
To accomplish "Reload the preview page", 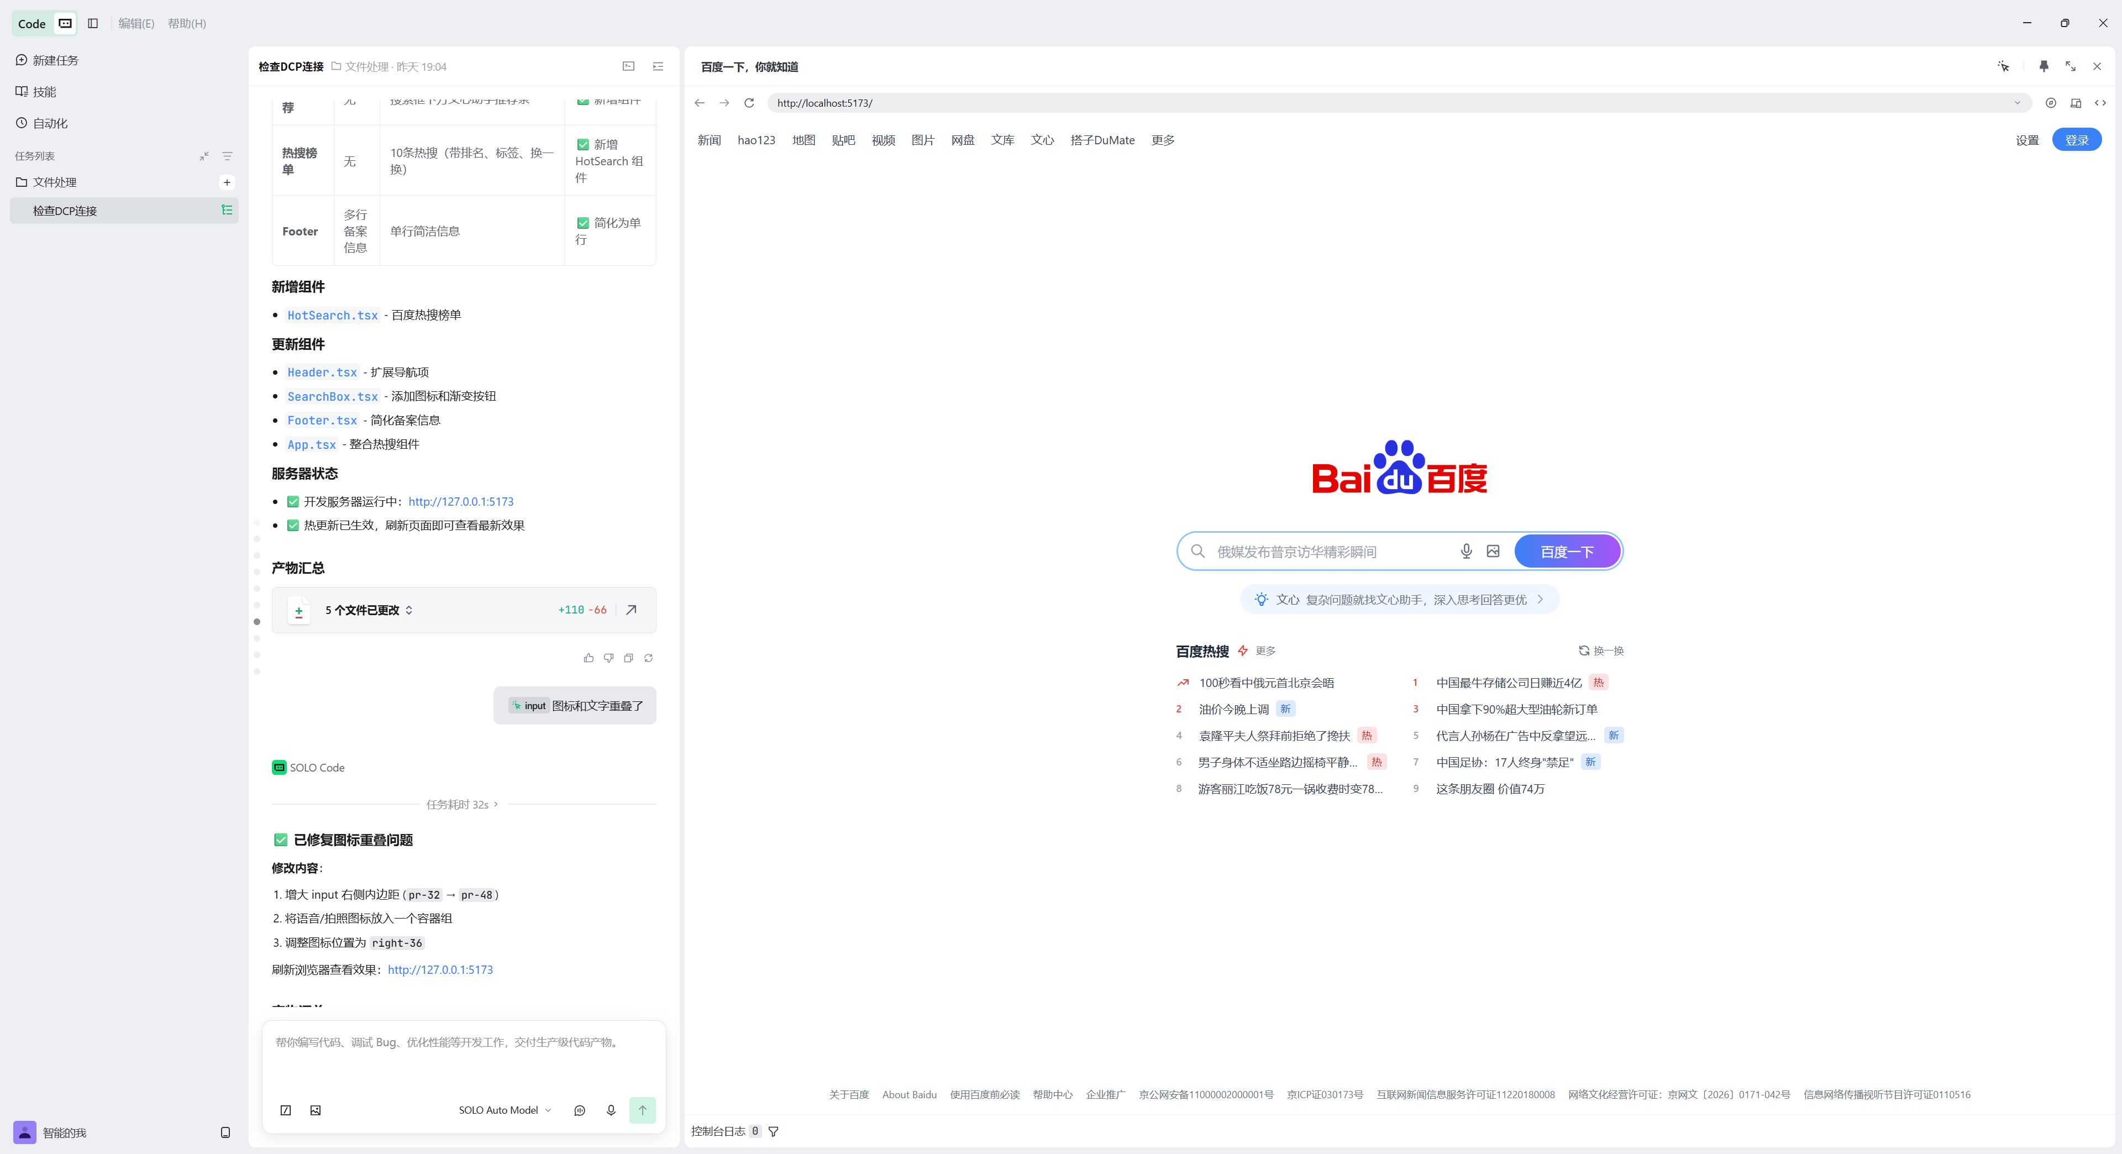I will tap(749, 103).
